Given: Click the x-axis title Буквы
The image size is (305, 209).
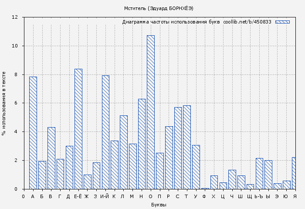Looking at the screenshot, I should [159, 205].
